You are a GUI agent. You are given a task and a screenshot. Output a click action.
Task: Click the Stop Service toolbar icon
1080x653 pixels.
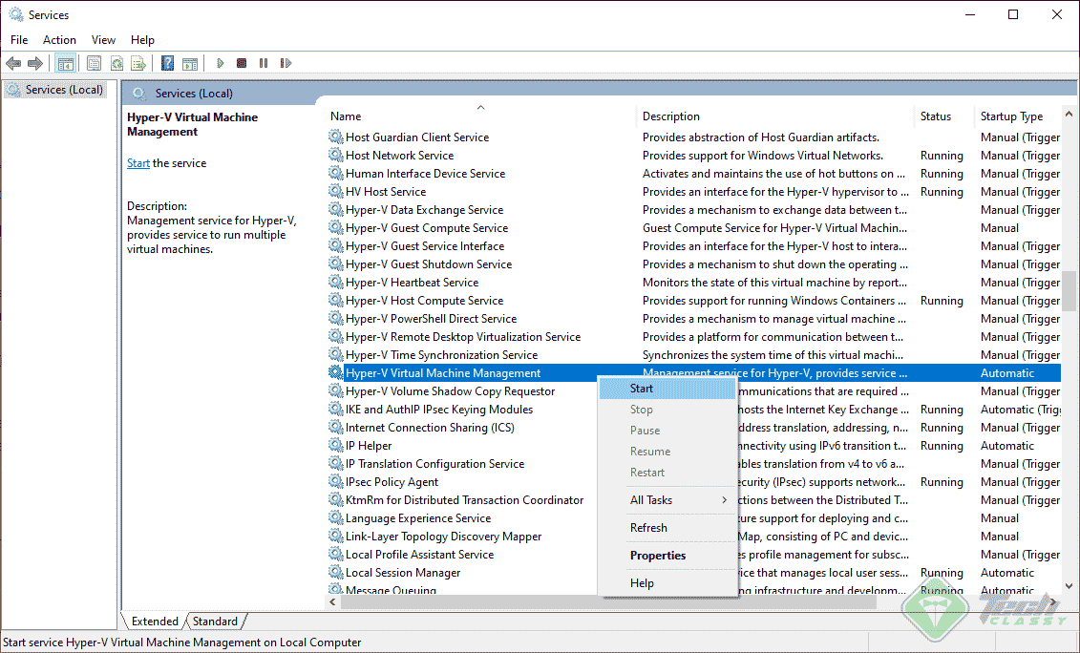pos(242,63)
